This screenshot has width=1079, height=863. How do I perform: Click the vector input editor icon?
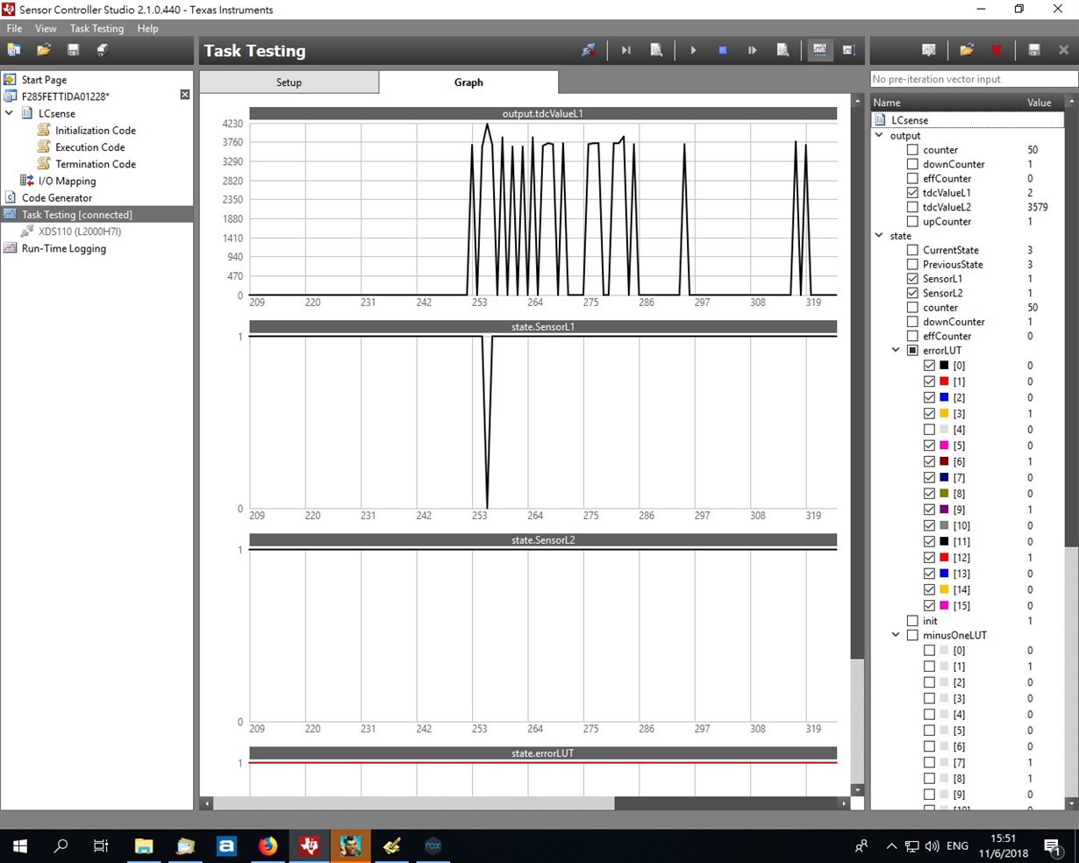(x=929, y=50)
